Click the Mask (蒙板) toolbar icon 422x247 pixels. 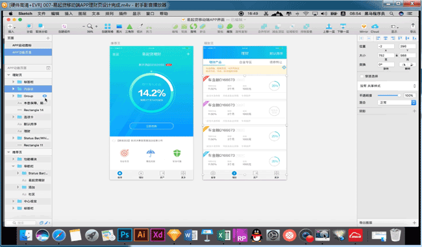(220, 26)
